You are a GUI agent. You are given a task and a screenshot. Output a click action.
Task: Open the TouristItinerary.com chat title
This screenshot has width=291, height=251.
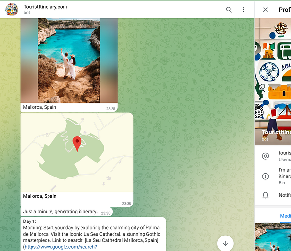[x=45, y=7]
